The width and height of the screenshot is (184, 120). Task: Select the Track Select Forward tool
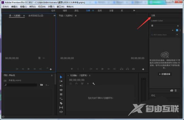[x=61, y=81]
